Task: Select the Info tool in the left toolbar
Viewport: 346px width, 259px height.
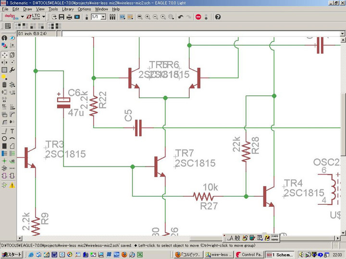Action: pos(4,38)
